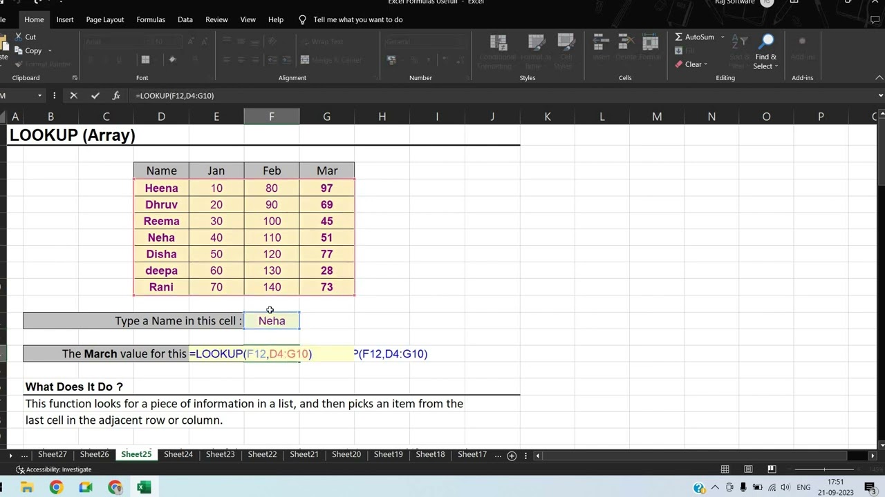Switch to the Sheet17 tab
Image resolution: width=885 pixels, height=497 pixels.
tap(472, 454)
